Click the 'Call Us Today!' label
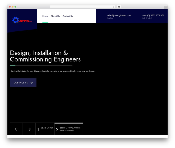The height and width of the screenshot is (148, 175). (147, 18)
